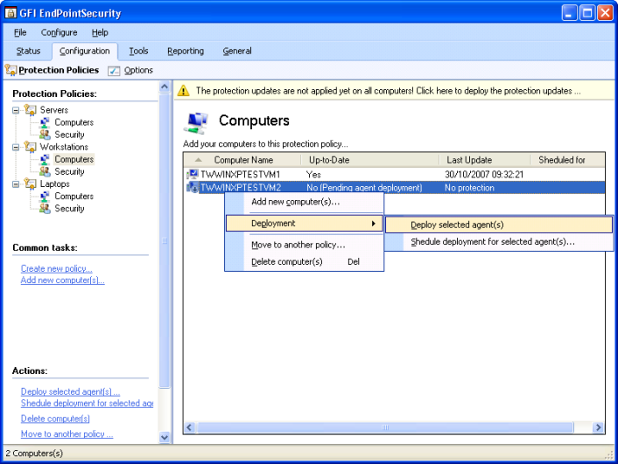Screen dimensions: 618x464
Task: Click the GFI EndPointSecurity title bar icon
Action: pos(11,13)
